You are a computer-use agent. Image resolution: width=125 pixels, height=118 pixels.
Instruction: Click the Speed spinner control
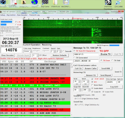point(53,52)
